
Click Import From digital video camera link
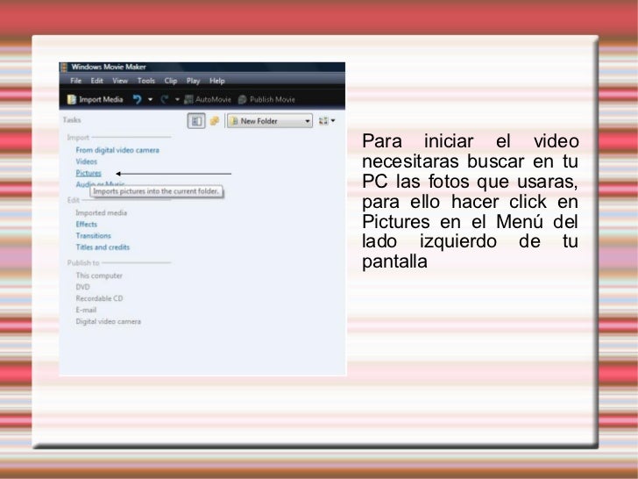tap(117, 150)
